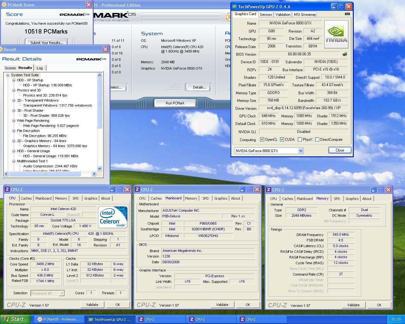Viewport: 405px width, 324px height.
Task: Collapse the 2D - Transparent Windows node
Action: point(14,100)
